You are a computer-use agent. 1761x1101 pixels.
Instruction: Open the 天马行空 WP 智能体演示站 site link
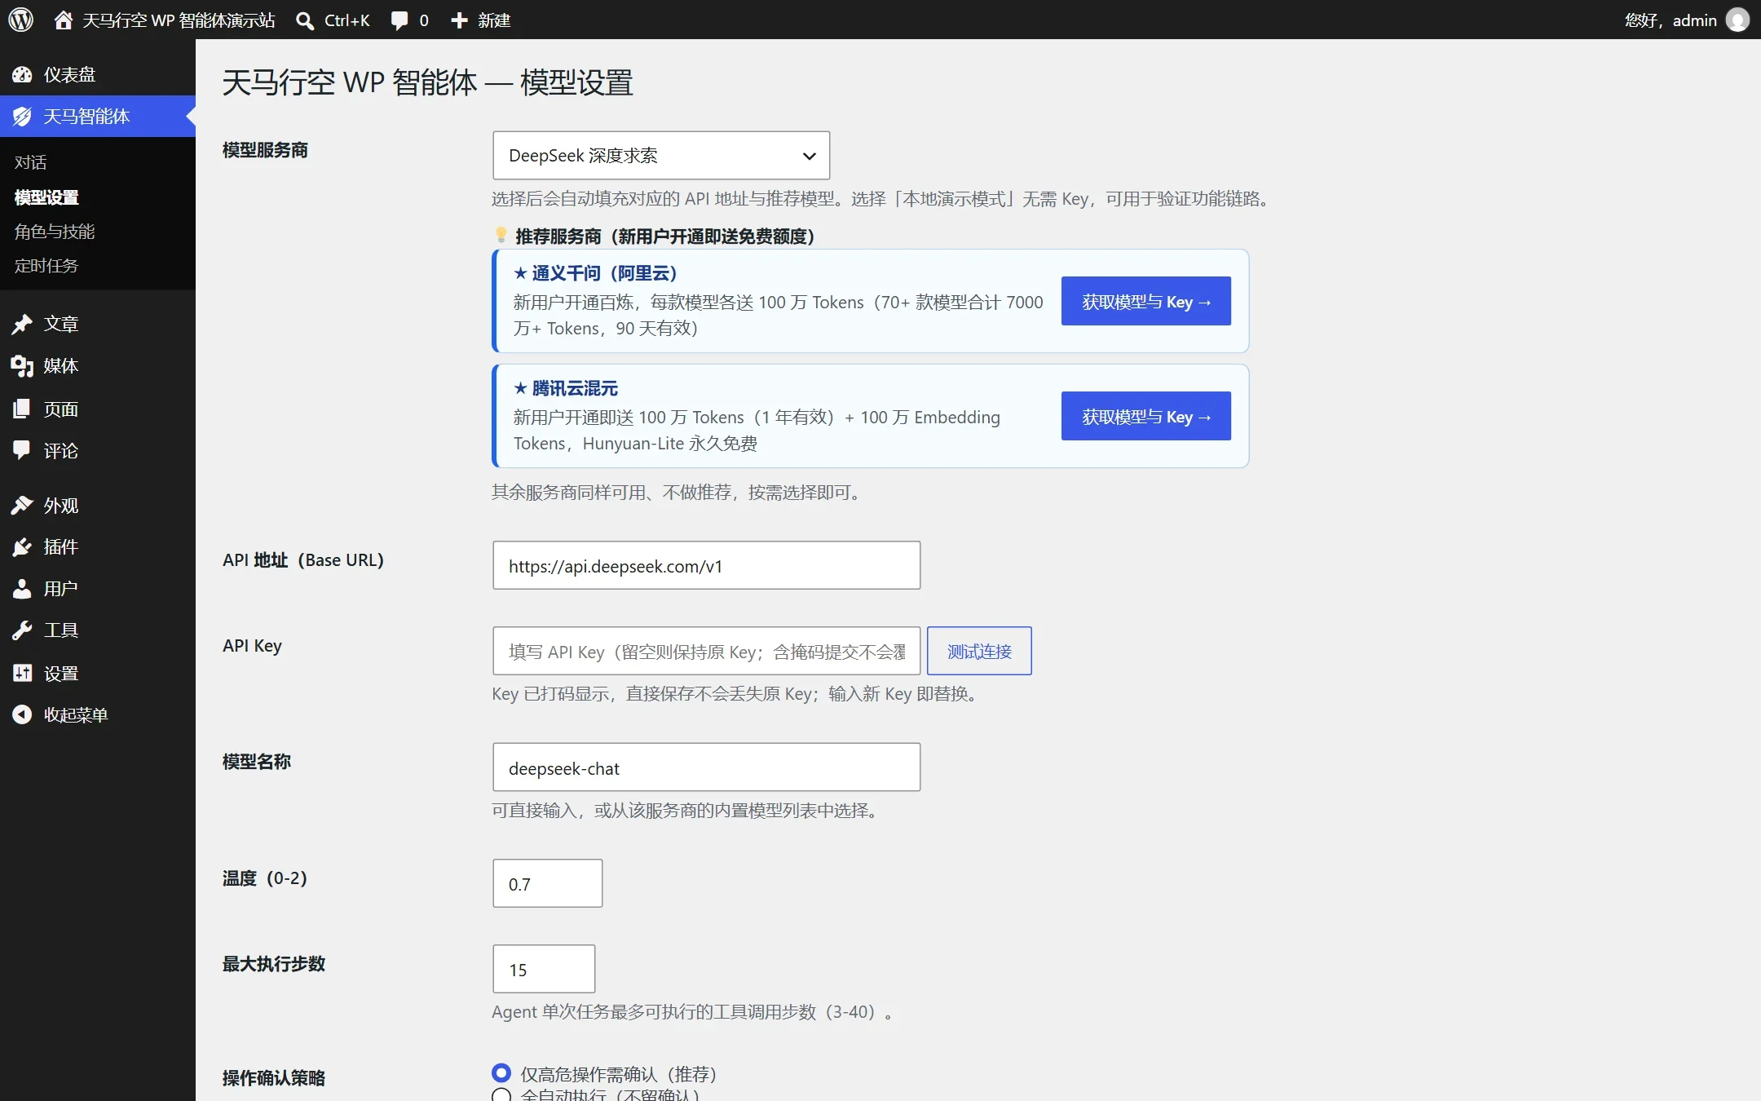179,20
